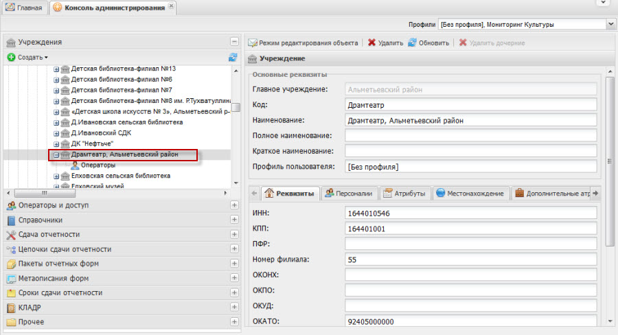Expand the ДК "Нефтьче" tree node
618x335 pixels.
[x=57, y=144]
